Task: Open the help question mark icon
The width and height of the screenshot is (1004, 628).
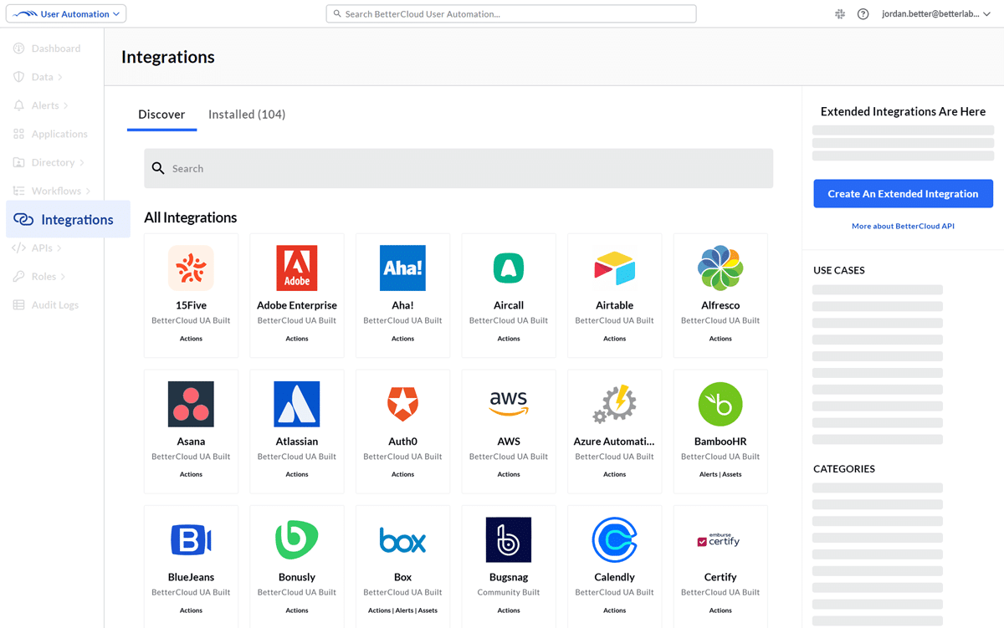Action: pos(863,14)
